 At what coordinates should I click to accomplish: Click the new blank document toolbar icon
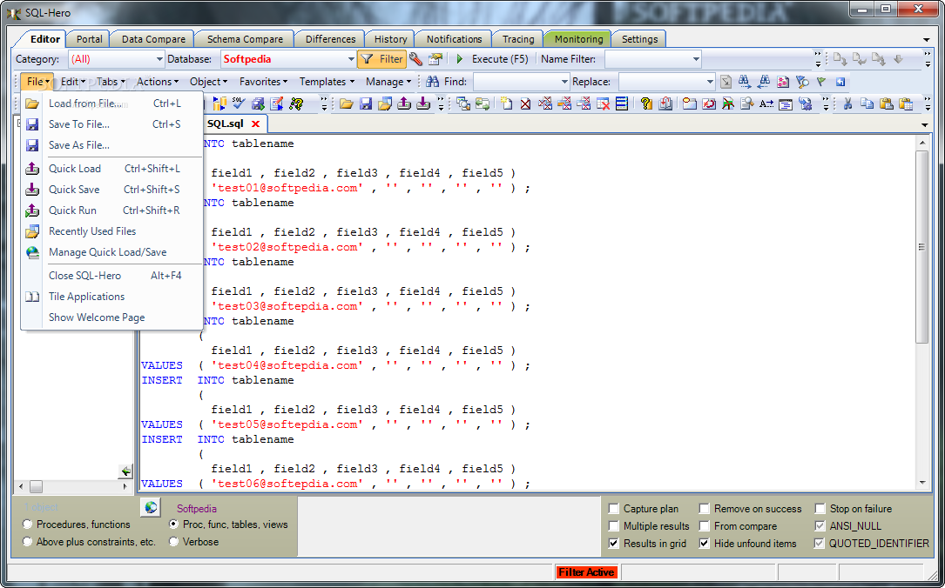coord(506,104)
